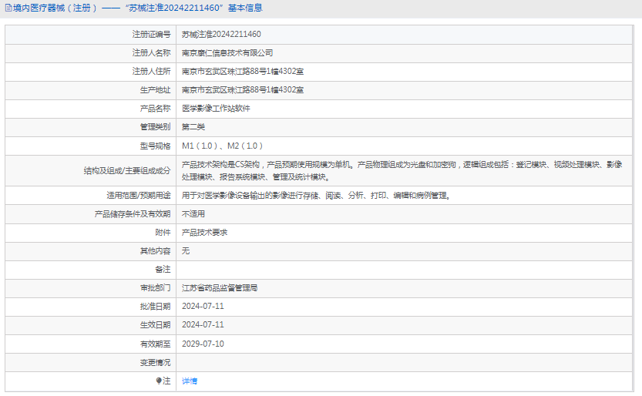The image size is (642, 396).
Task: Click the 产品技术要求 attachment value
Action: (204, 233)
